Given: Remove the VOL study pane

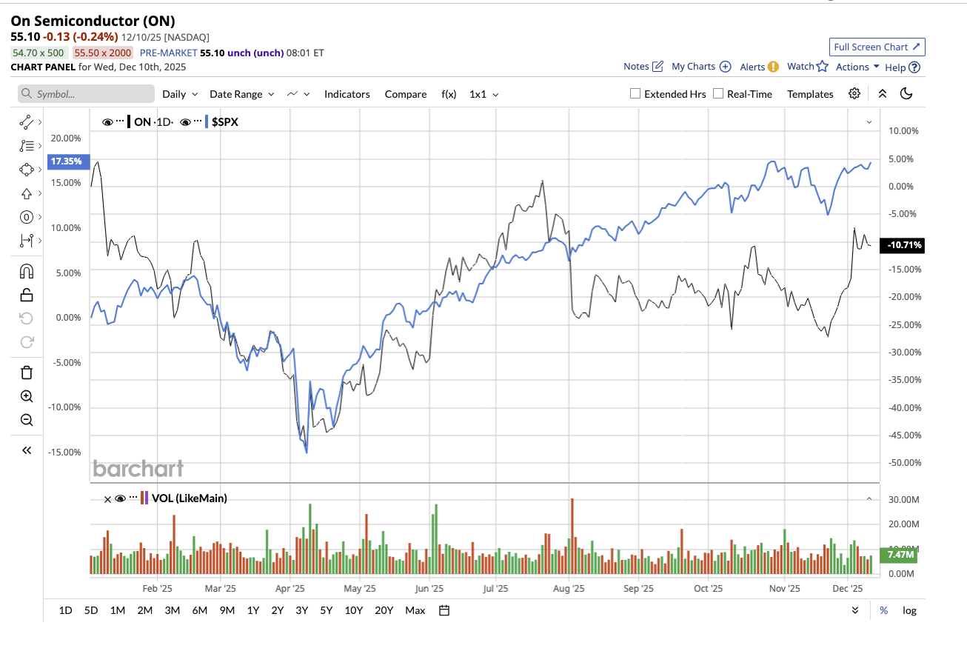Looking at the screenshot, I should pyautogui.click(x=107, y=498).
